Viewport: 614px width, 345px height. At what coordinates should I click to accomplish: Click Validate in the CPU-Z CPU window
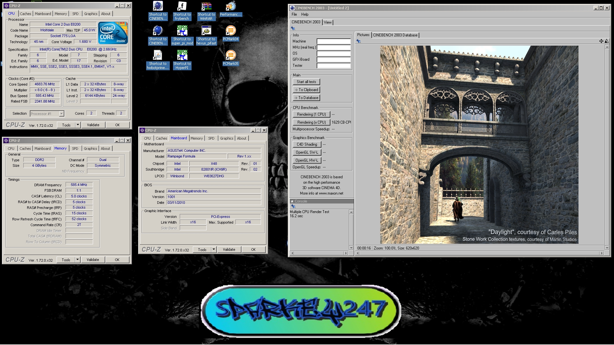[93, 125]
